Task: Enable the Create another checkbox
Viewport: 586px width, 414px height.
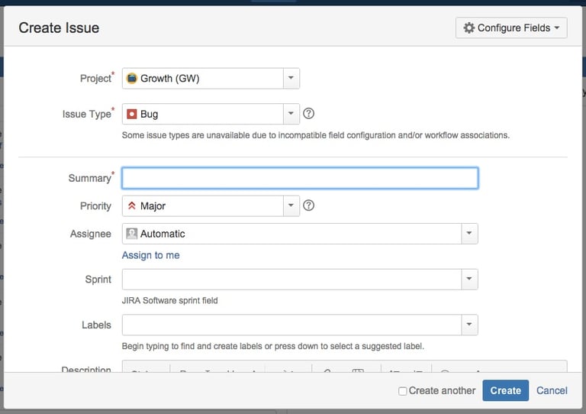Action: (402, 391)
